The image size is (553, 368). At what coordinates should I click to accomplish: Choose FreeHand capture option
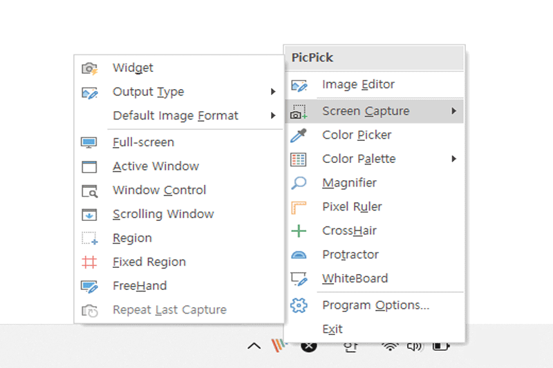coord(140,286)
